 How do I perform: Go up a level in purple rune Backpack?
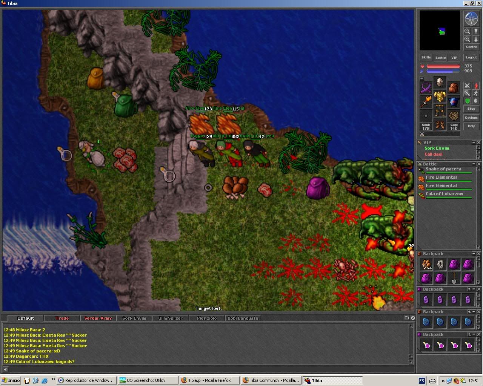(x=469, y=289)
